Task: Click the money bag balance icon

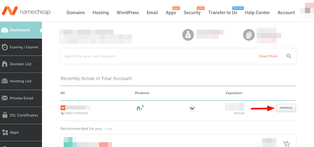Action: click(188, 35)
